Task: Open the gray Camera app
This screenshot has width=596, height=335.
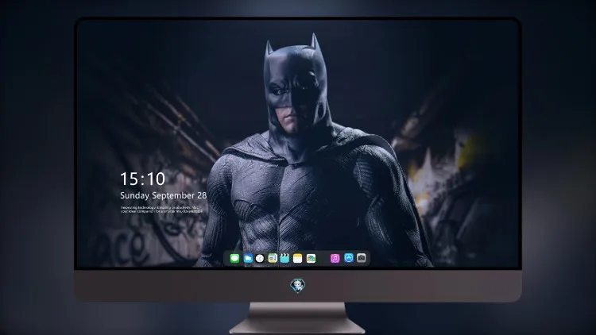Action: tap(362, 258)
